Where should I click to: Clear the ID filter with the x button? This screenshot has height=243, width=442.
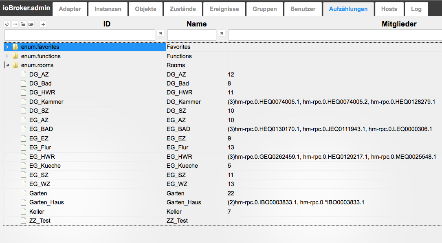[161, 33]
